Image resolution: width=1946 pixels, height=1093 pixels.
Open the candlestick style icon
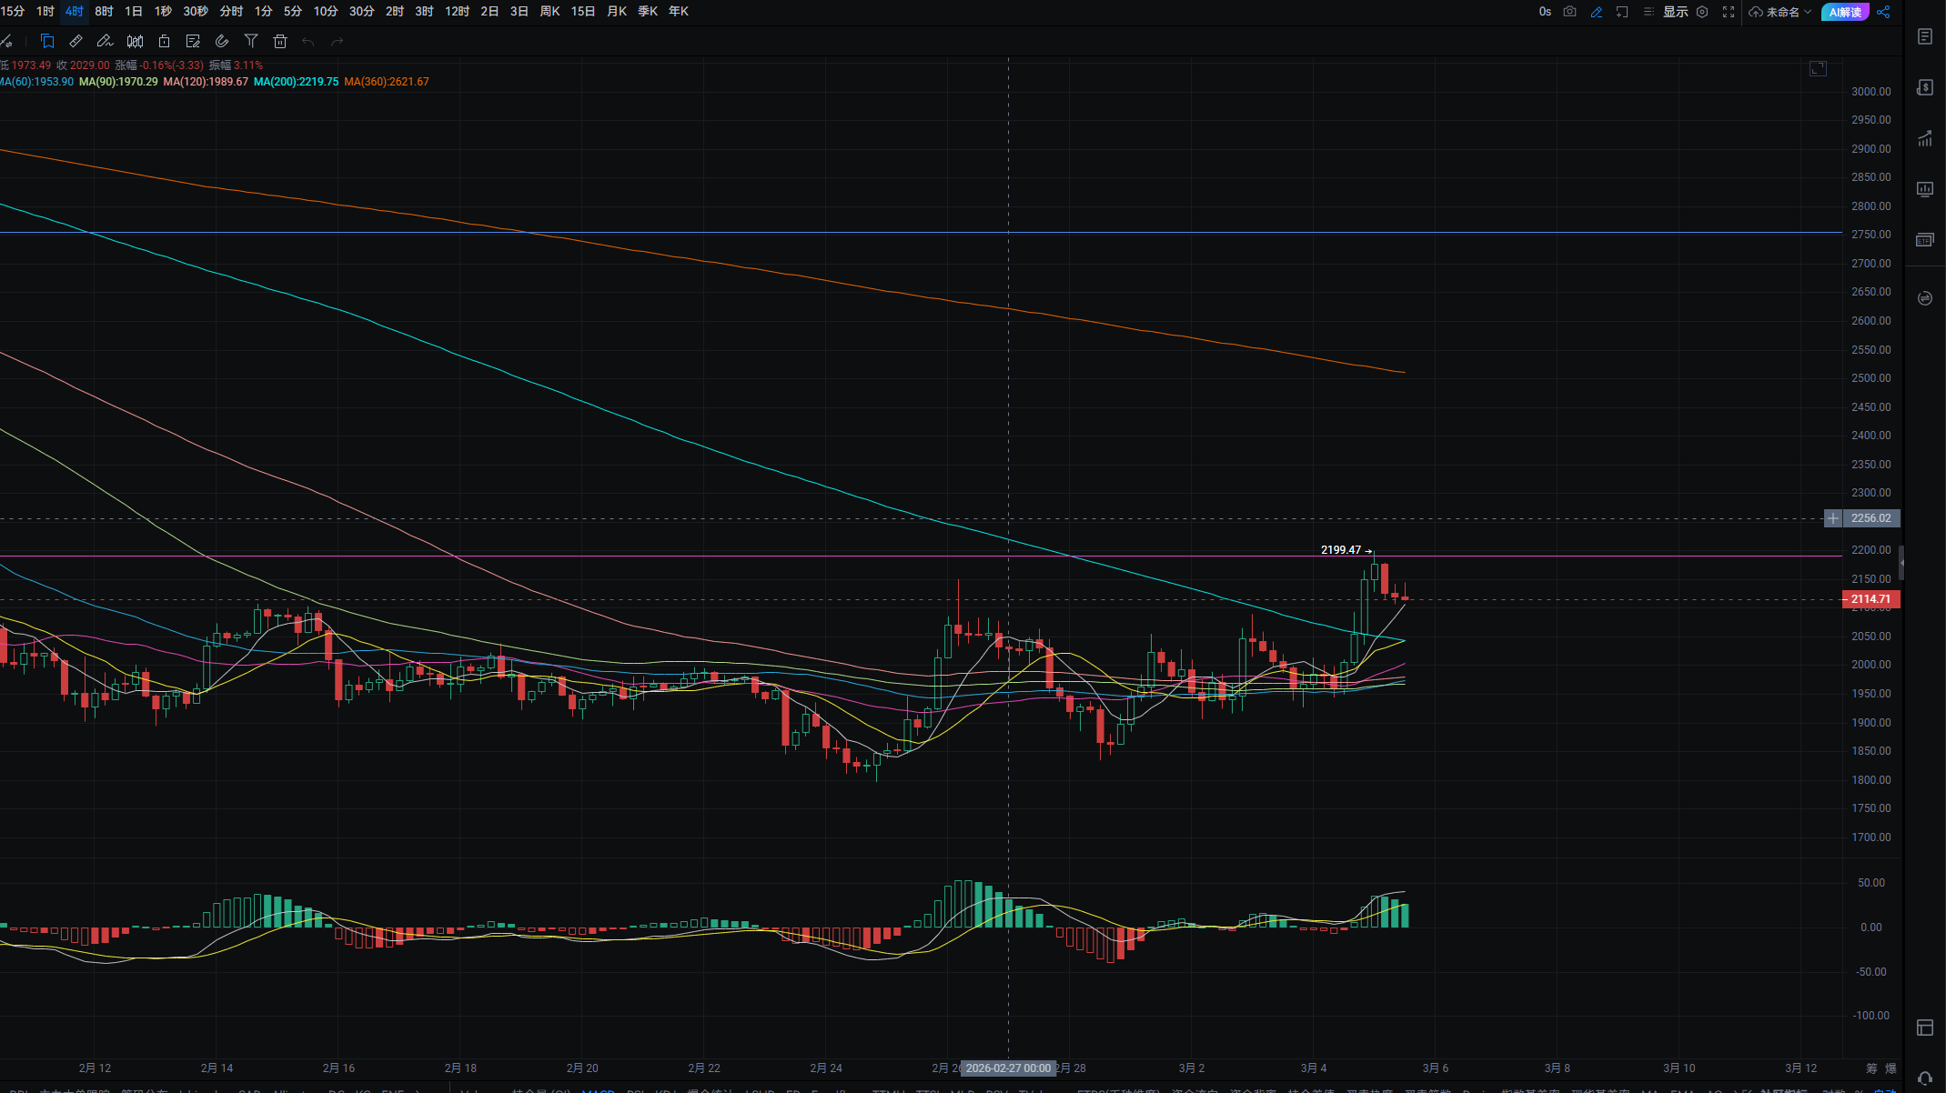pyautogui.click(x=135, y=41)
